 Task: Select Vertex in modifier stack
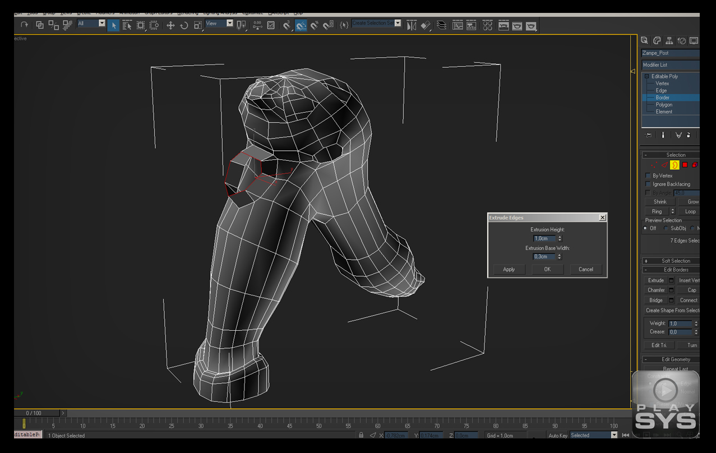coord(662,84)
